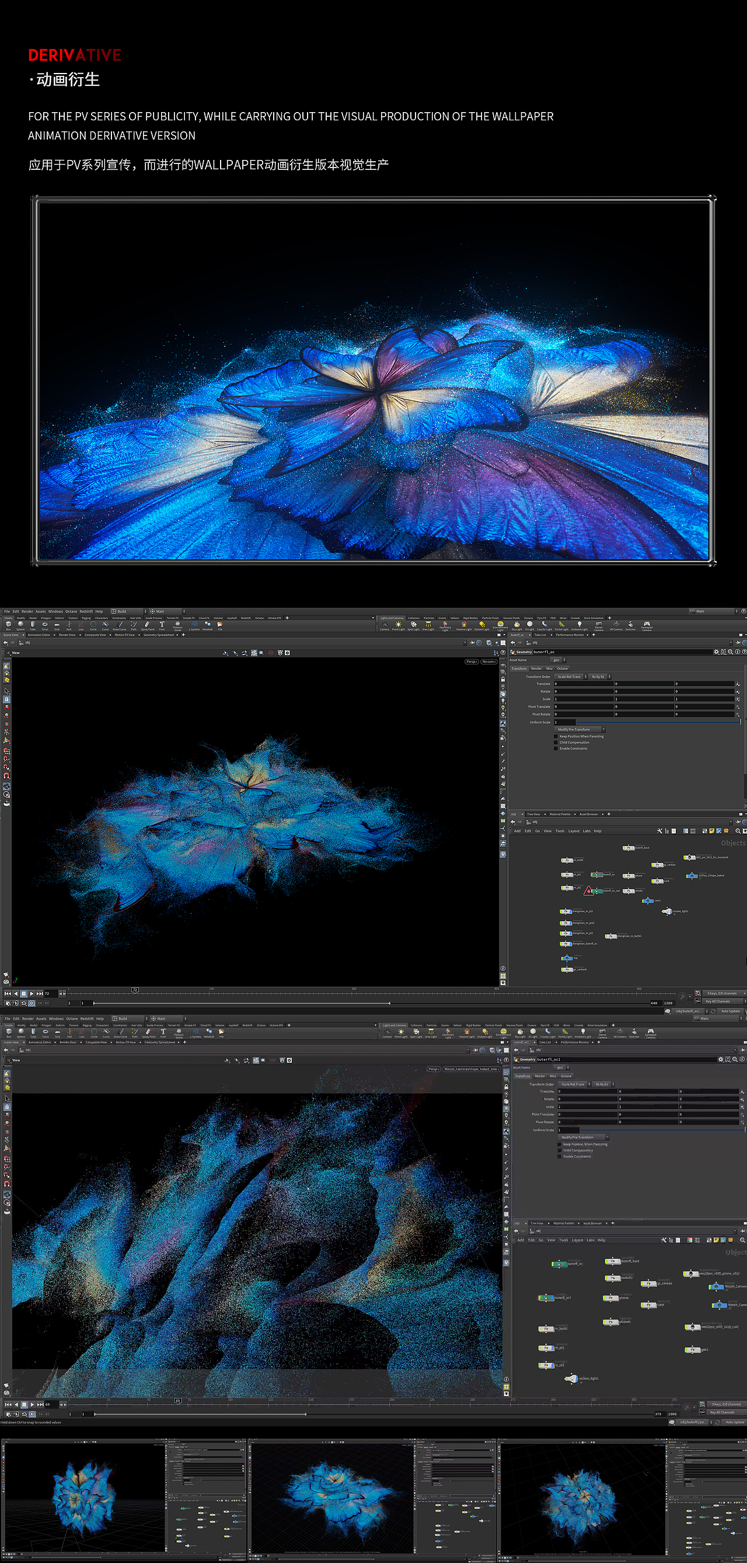Select the Grid tool in the upper Houdini shelf
The height and width of the screenshot is (1563, 747).
[x=57, y=625]
